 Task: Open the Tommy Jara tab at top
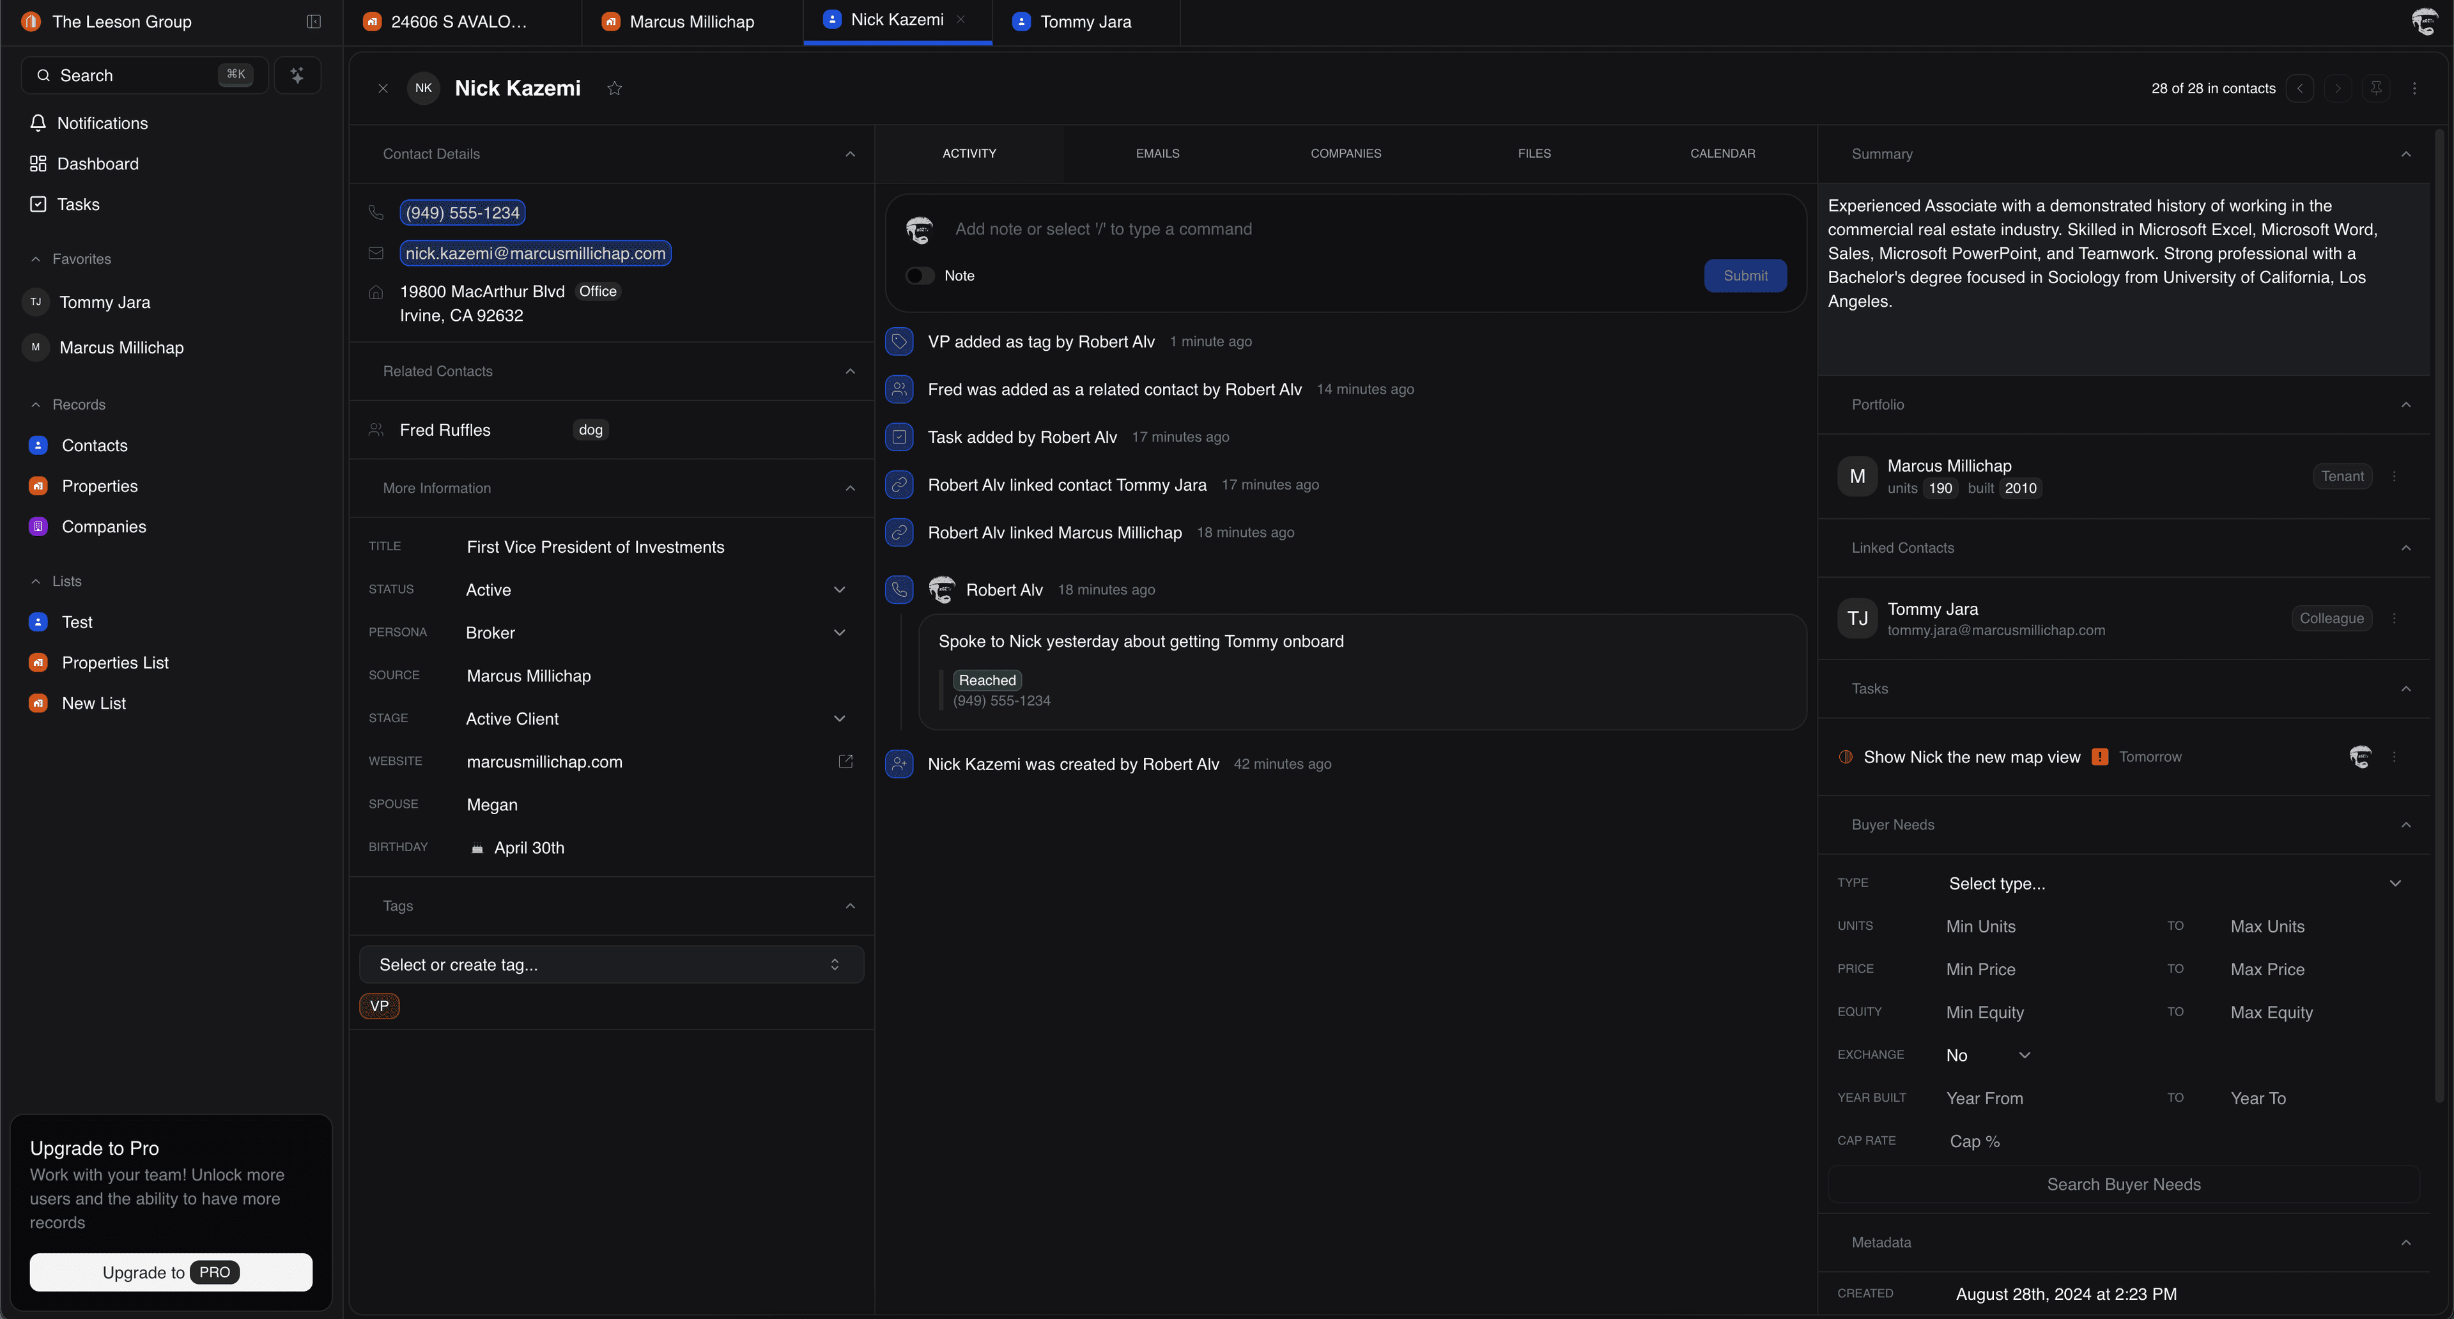coord(1085,21)
